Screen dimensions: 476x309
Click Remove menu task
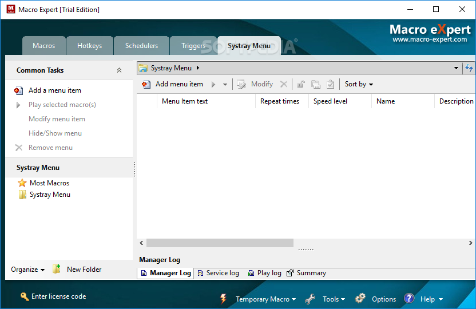click(50, 147)
